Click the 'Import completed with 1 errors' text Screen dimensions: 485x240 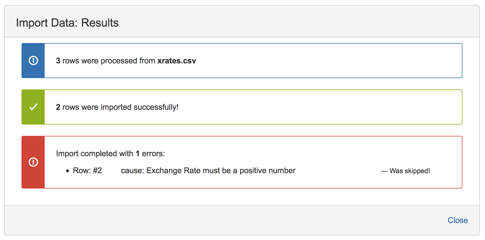click(x=110, y=153)
